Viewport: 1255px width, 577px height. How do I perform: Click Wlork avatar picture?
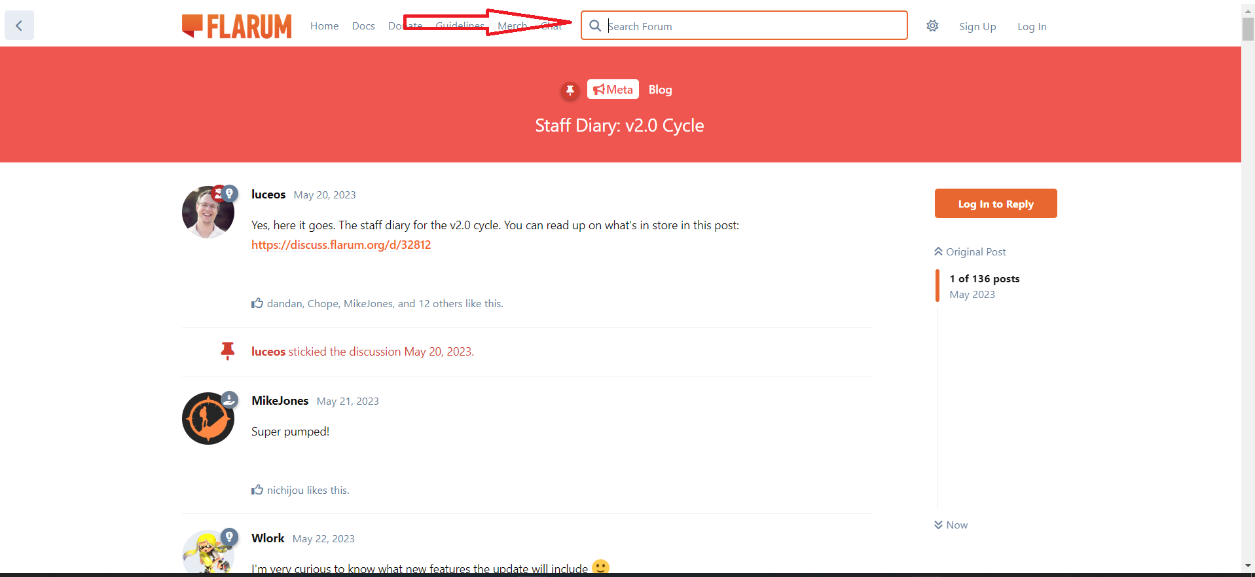208,553
